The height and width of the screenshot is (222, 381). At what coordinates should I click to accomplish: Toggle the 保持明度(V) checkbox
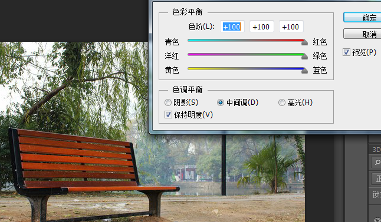(x=168, y=114)
